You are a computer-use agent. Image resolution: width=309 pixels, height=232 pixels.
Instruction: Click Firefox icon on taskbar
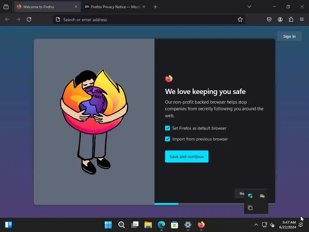tap(201, 225)
